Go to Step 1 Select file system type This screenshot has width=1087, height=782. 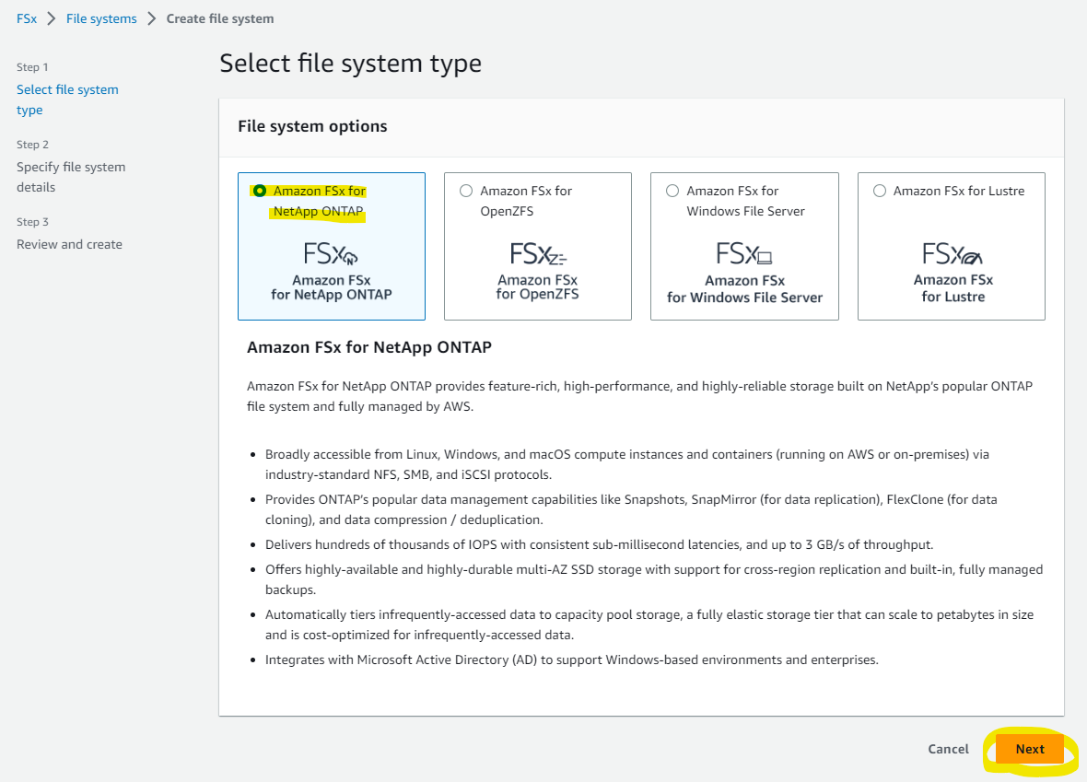coord(67,99)
